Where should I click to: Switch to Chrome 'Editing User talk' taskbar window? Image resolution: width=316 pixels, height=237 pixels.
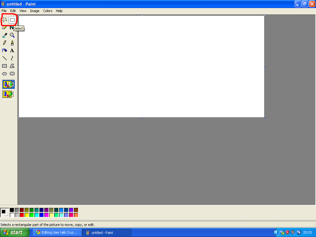[x=57, y=233]
